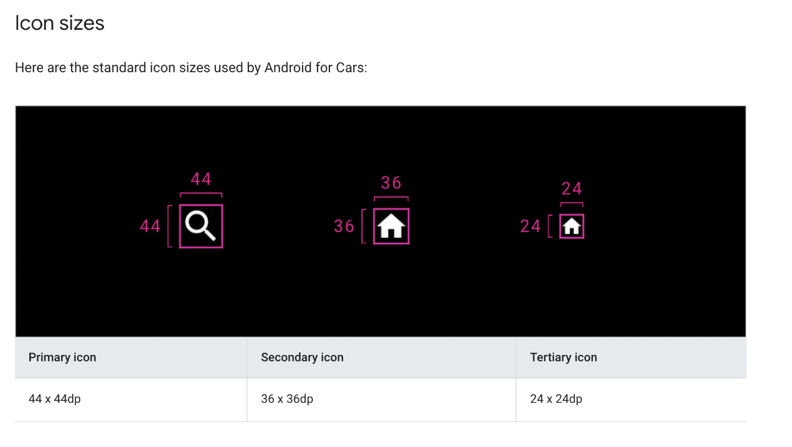792x447 pixels.
Task: Select the Primary icon table header
Action: point(131,357)
